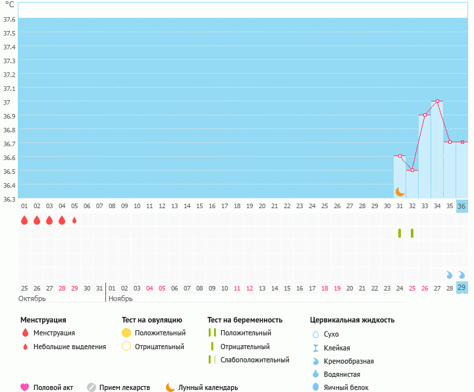The image size is (474, 392).
Task: Select the pregnancy test mark on day 31
Action: pyautogui.click(x=400, y=233)
